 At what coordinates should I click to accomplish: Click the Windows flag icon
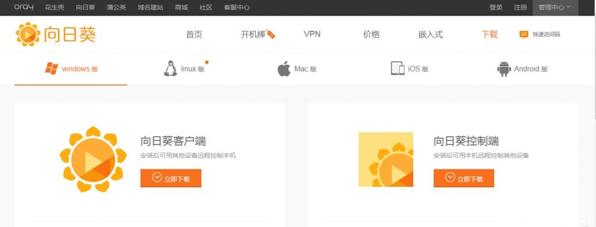coord(51,69)
